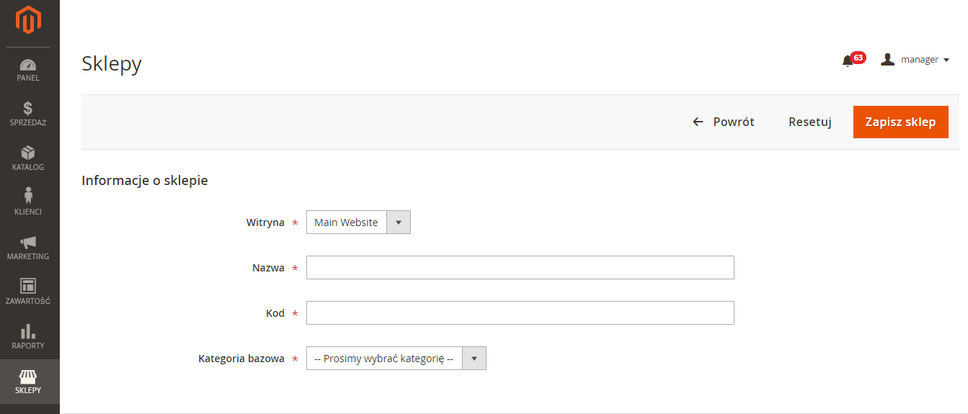The image size is (968, 414).
Task: Open the Raporty reports menu
Action: tap(28, 338)
